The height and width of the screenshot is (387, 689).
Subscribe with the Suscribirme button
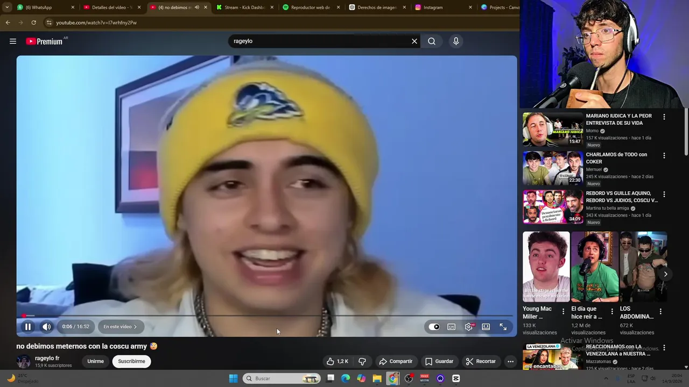click(132, 362)
